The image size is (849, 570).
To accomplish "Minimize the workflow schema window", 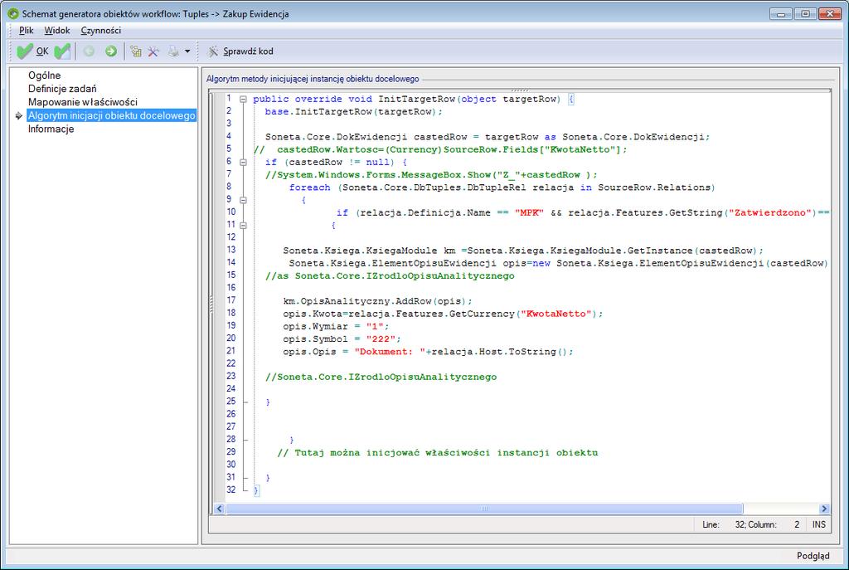I will (x=781, y=13).
